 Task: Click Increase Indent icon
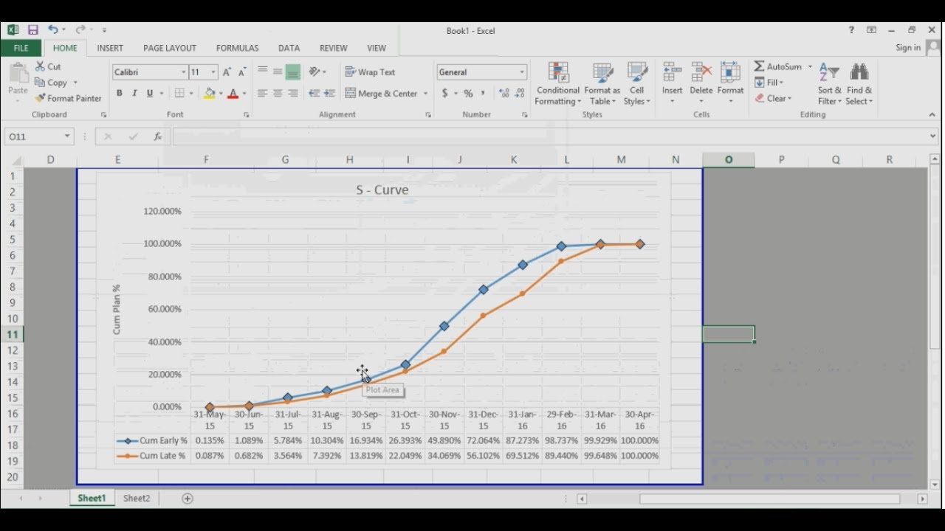pyautogui.click(x=329, y=94)
